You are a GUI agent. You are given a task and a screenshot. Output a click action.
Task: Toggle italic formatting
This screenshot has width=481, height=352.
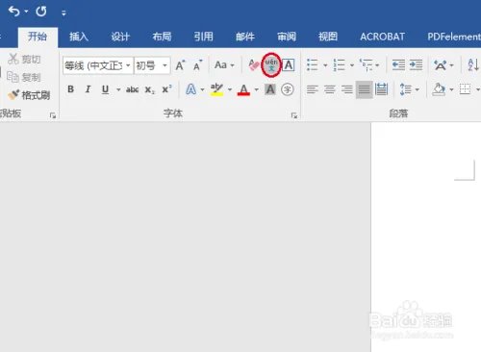coord(88,89)
